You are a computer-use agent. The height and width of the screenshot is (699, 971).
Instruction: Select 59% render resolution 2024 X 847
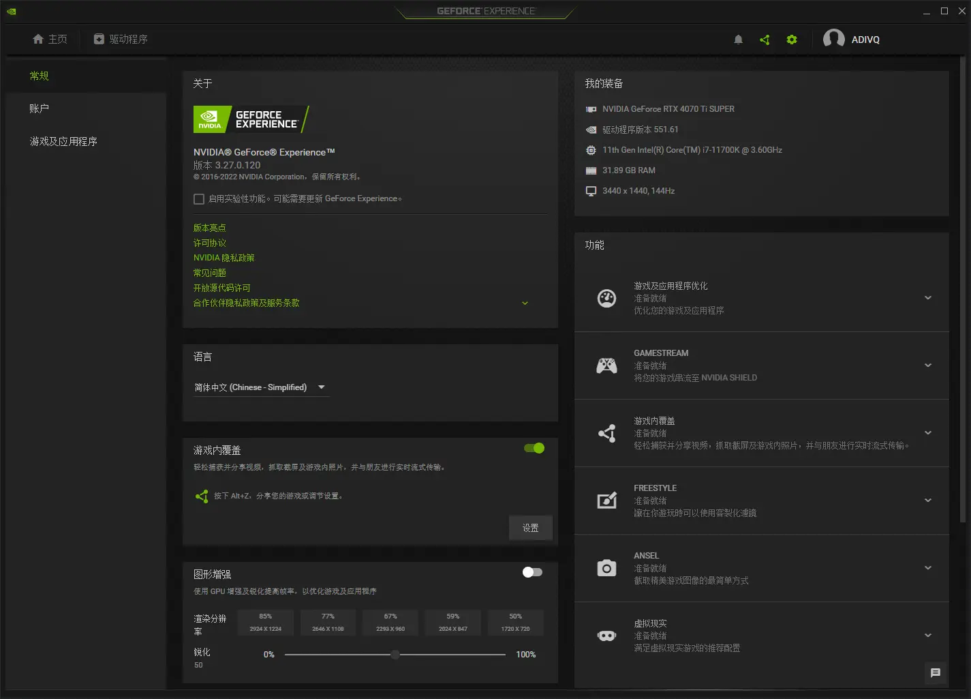coord(453,623)
